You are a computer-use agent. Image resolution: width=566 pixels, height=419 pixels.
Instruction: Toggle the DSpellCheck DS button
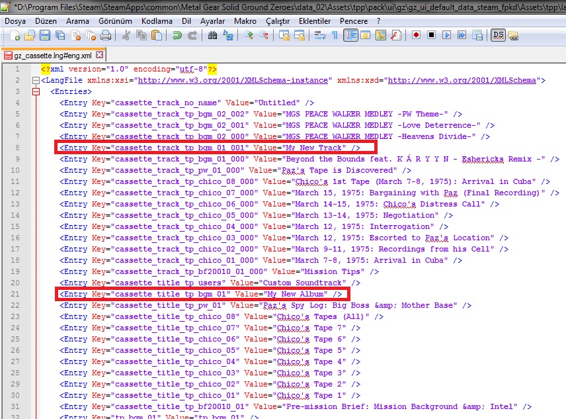pyautogui.click(x=498, y=35)
